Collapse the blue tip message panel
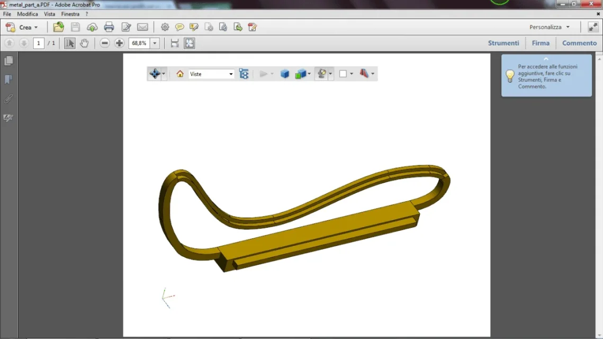The height and width of the screenshot is (339, 603). (x=546, y=59)
